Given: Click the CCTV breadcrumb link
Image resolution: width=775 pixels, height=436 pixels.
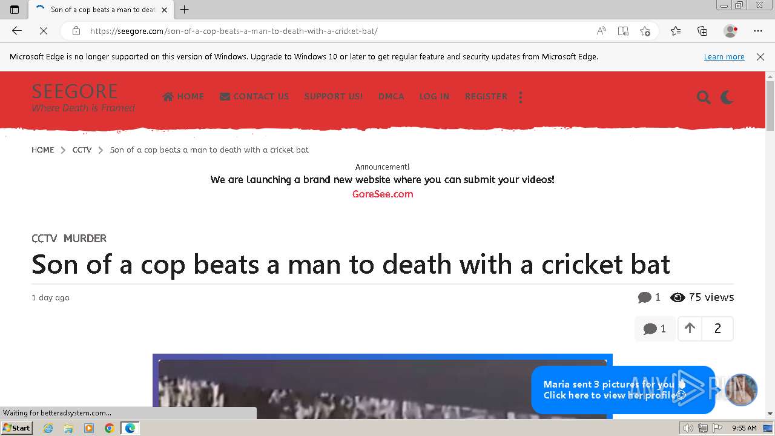Looking at the screenshot, I should point(82,150).
